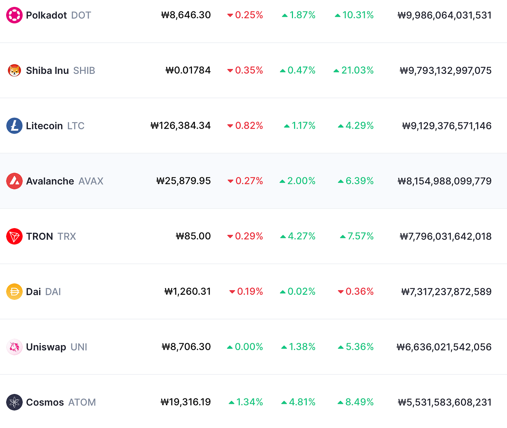Click Avalanche market cap ₩8,154,988,099,779
507x428 pixels.
tap(444, 181)
